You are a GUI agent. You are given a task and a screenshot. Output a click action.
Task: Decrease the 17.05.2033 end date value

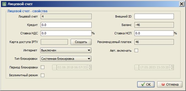(x=172, y=69)
